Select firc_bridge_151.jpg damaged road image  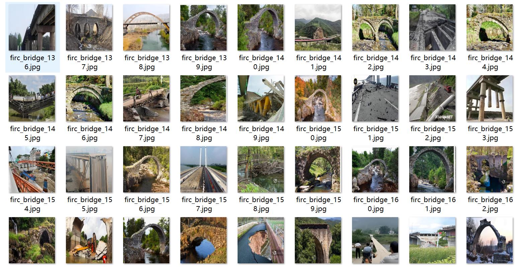[375, 98]
